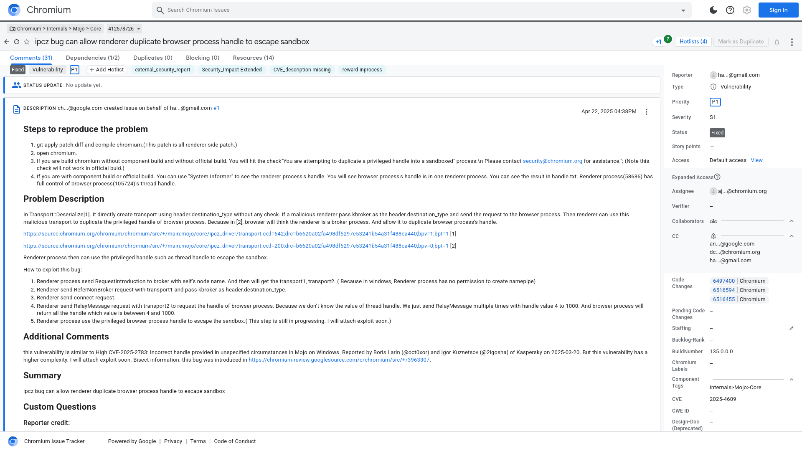The height and width of the screenshot is (451, 802).
Task: Click the Security_Impact-Extended chip
Action: (232, 70)
